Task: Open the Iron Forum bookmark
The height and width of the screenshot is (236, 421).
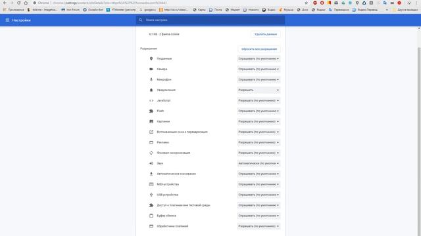Action: point(70,10)
